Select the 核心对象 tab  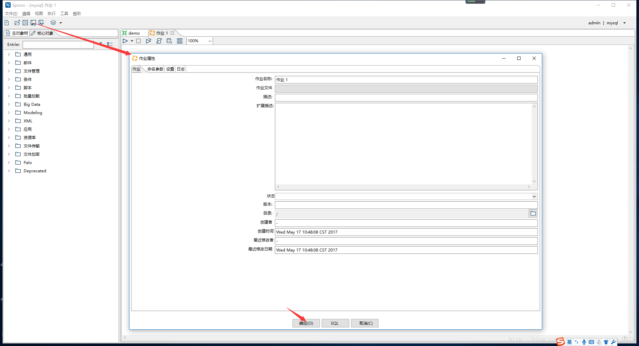[42, 33]
